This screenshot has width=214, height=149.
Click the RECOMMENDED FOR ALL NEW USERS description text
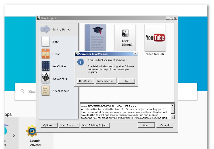[x=109, y=106]
